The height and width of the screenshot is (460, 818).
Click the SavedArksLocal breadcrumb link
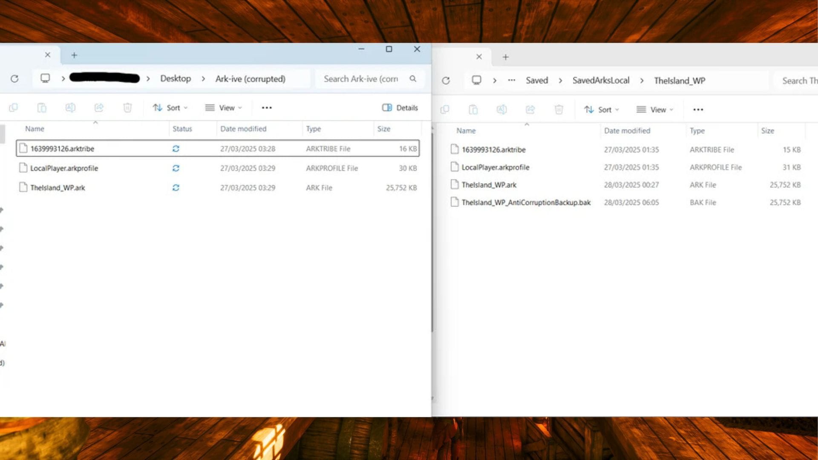[x=601, y=80]
